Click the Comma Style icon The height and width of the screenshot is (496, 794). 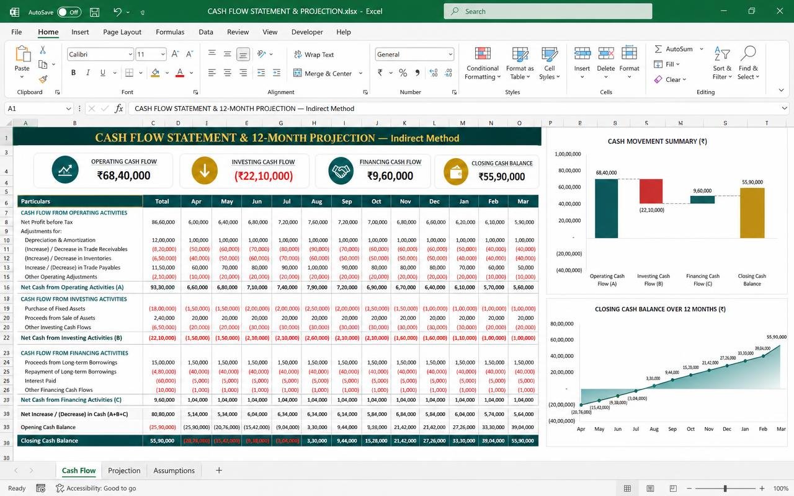pos(417,73)
